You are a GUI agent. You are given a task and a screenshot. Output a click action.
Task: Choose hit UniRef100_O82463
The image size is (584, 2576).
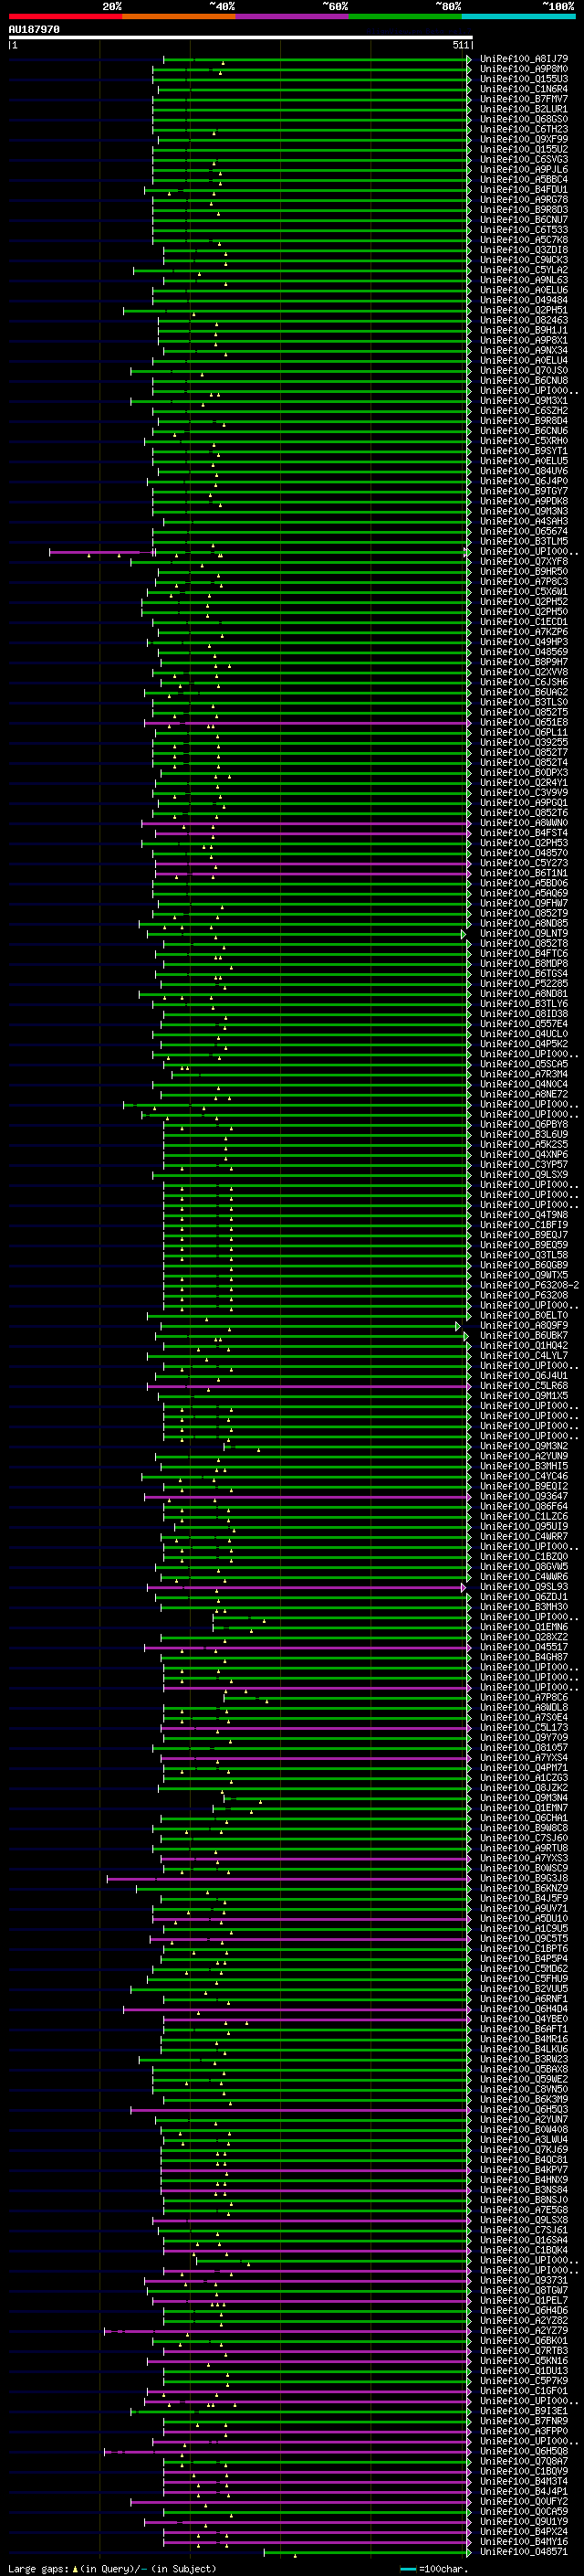524,320
